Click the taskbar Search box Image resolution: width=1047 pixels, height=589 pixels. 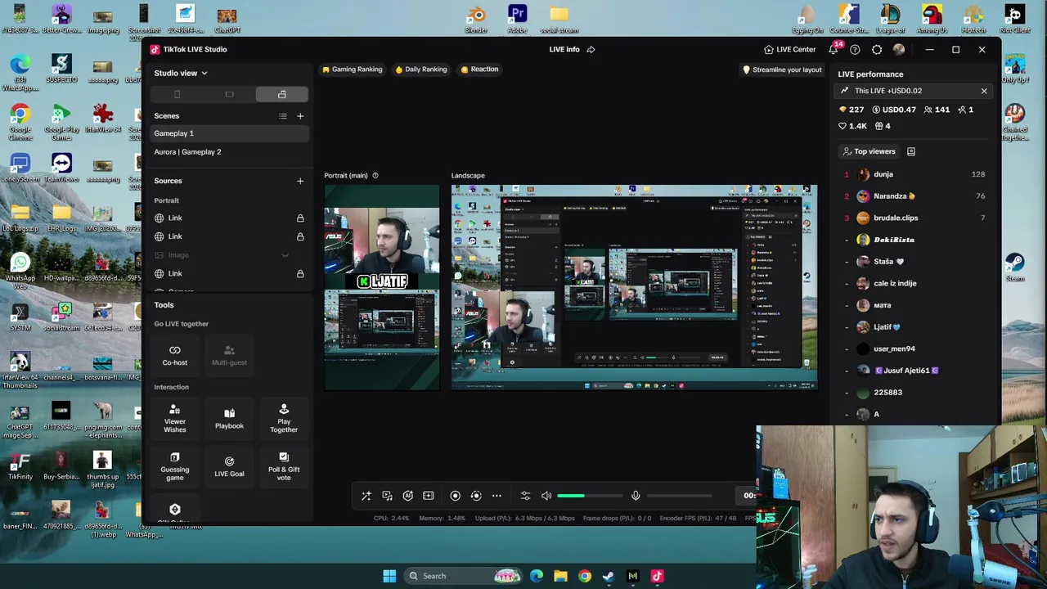[x=464, y=576]
